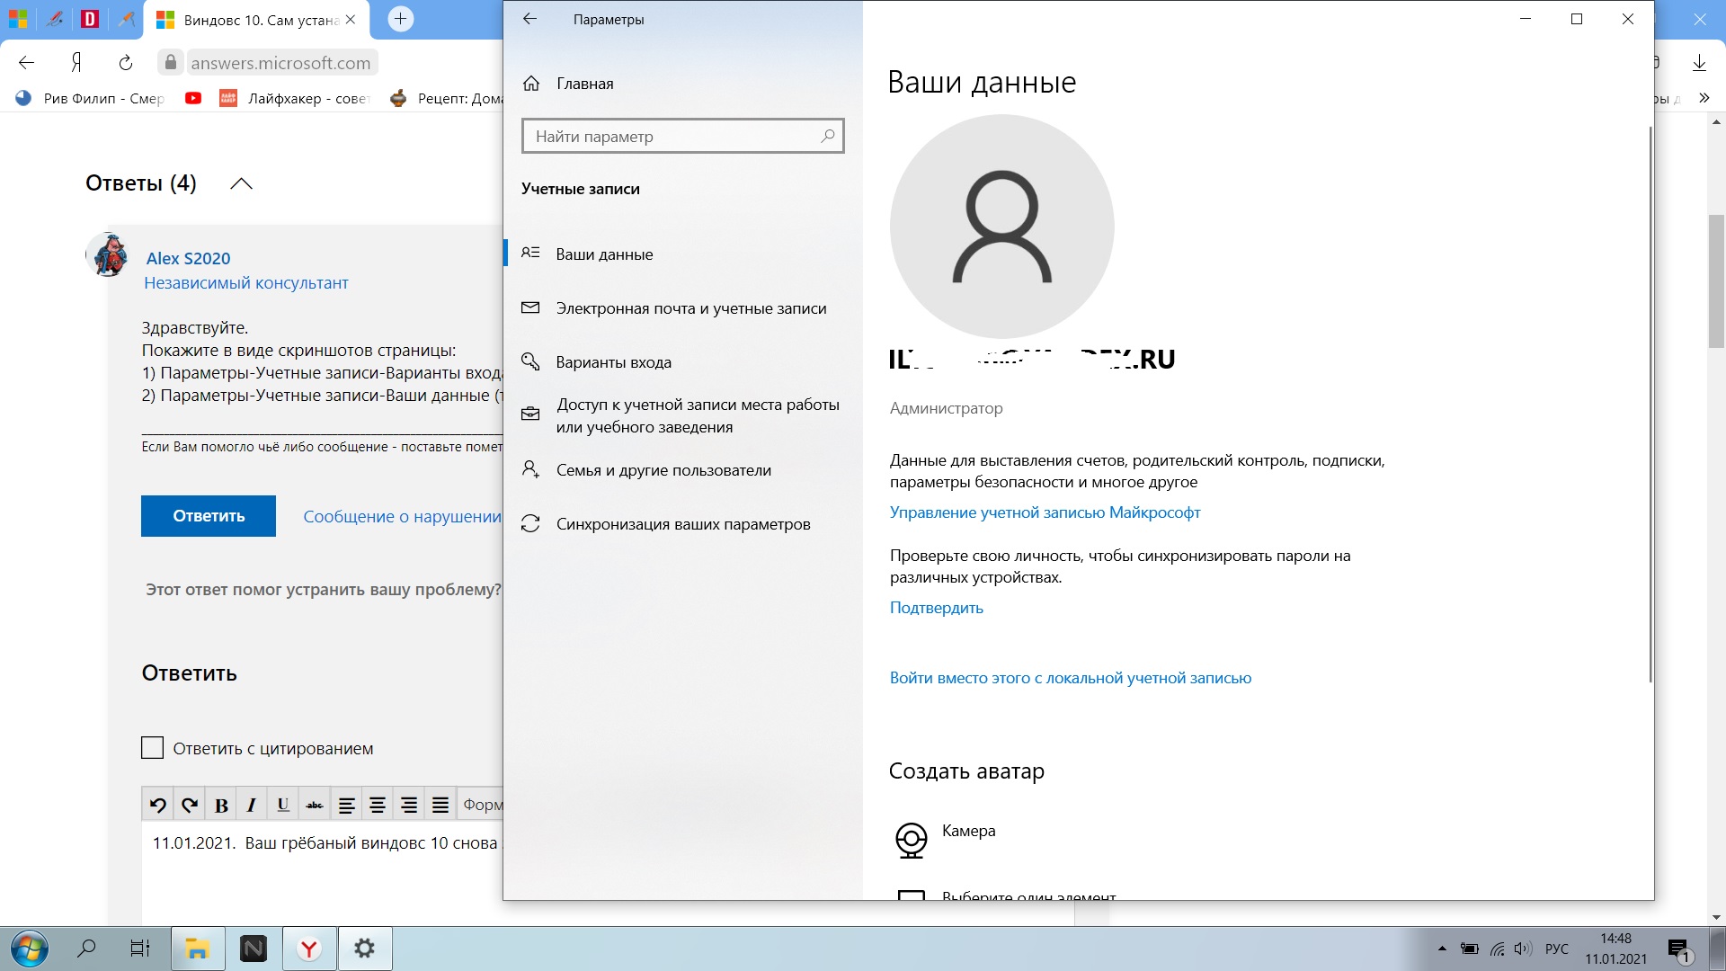This screenshot has width=1726, height=971.
Task: Click the answers.microsoft.com address bar
Action: [280, 63]
